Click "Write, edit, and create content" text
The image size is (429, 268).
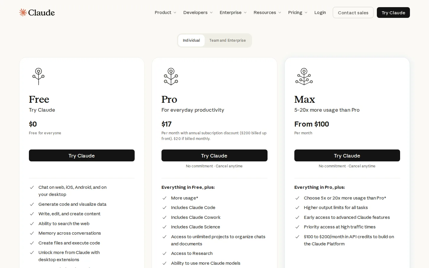click(69, 214)
